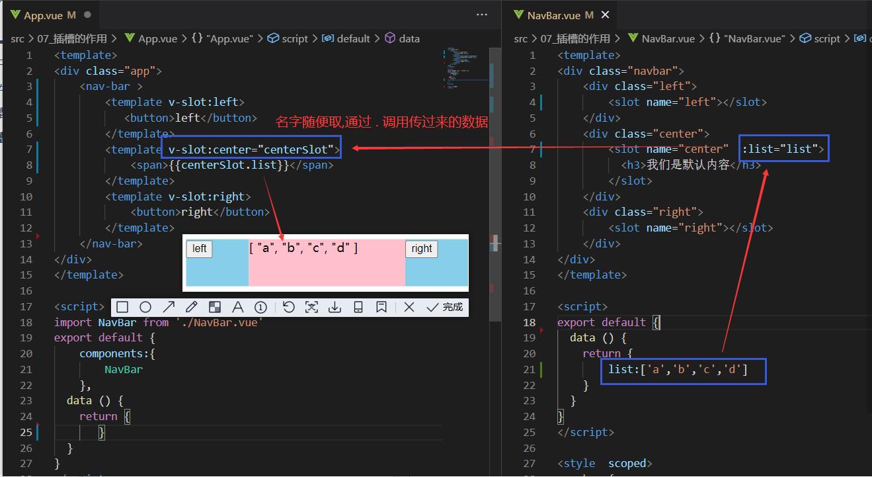Click line number 25 in App.vue
The height and width of the screenshot is (477, 872).
pyautogui.click(x=26, y=432)
